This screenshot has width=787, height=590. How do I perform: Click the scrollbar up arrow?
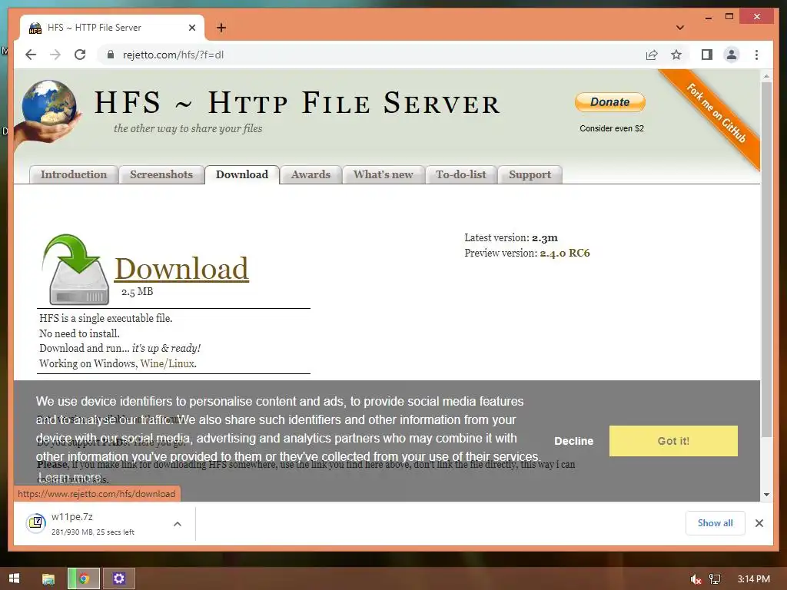click(766, 76)
